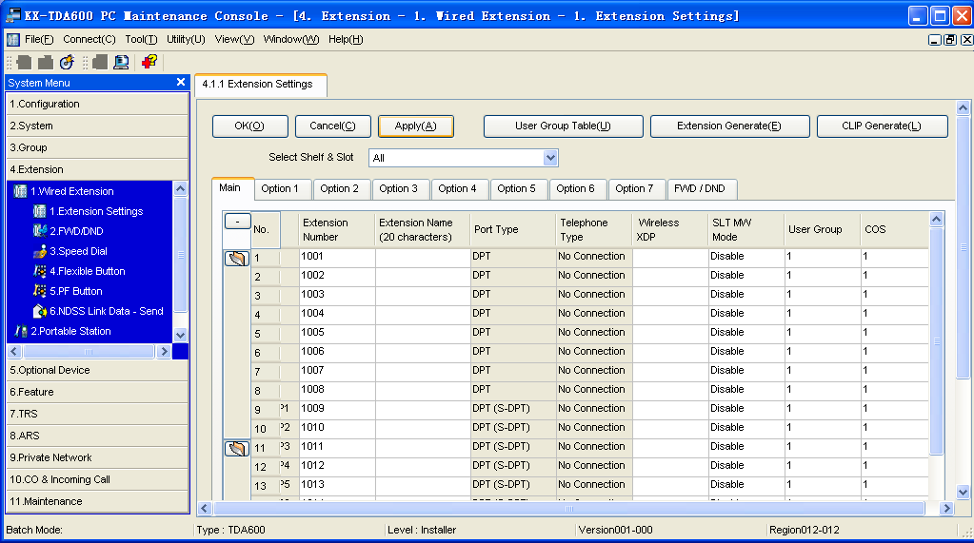
Task: Open the Help menu
Action: 346,39
